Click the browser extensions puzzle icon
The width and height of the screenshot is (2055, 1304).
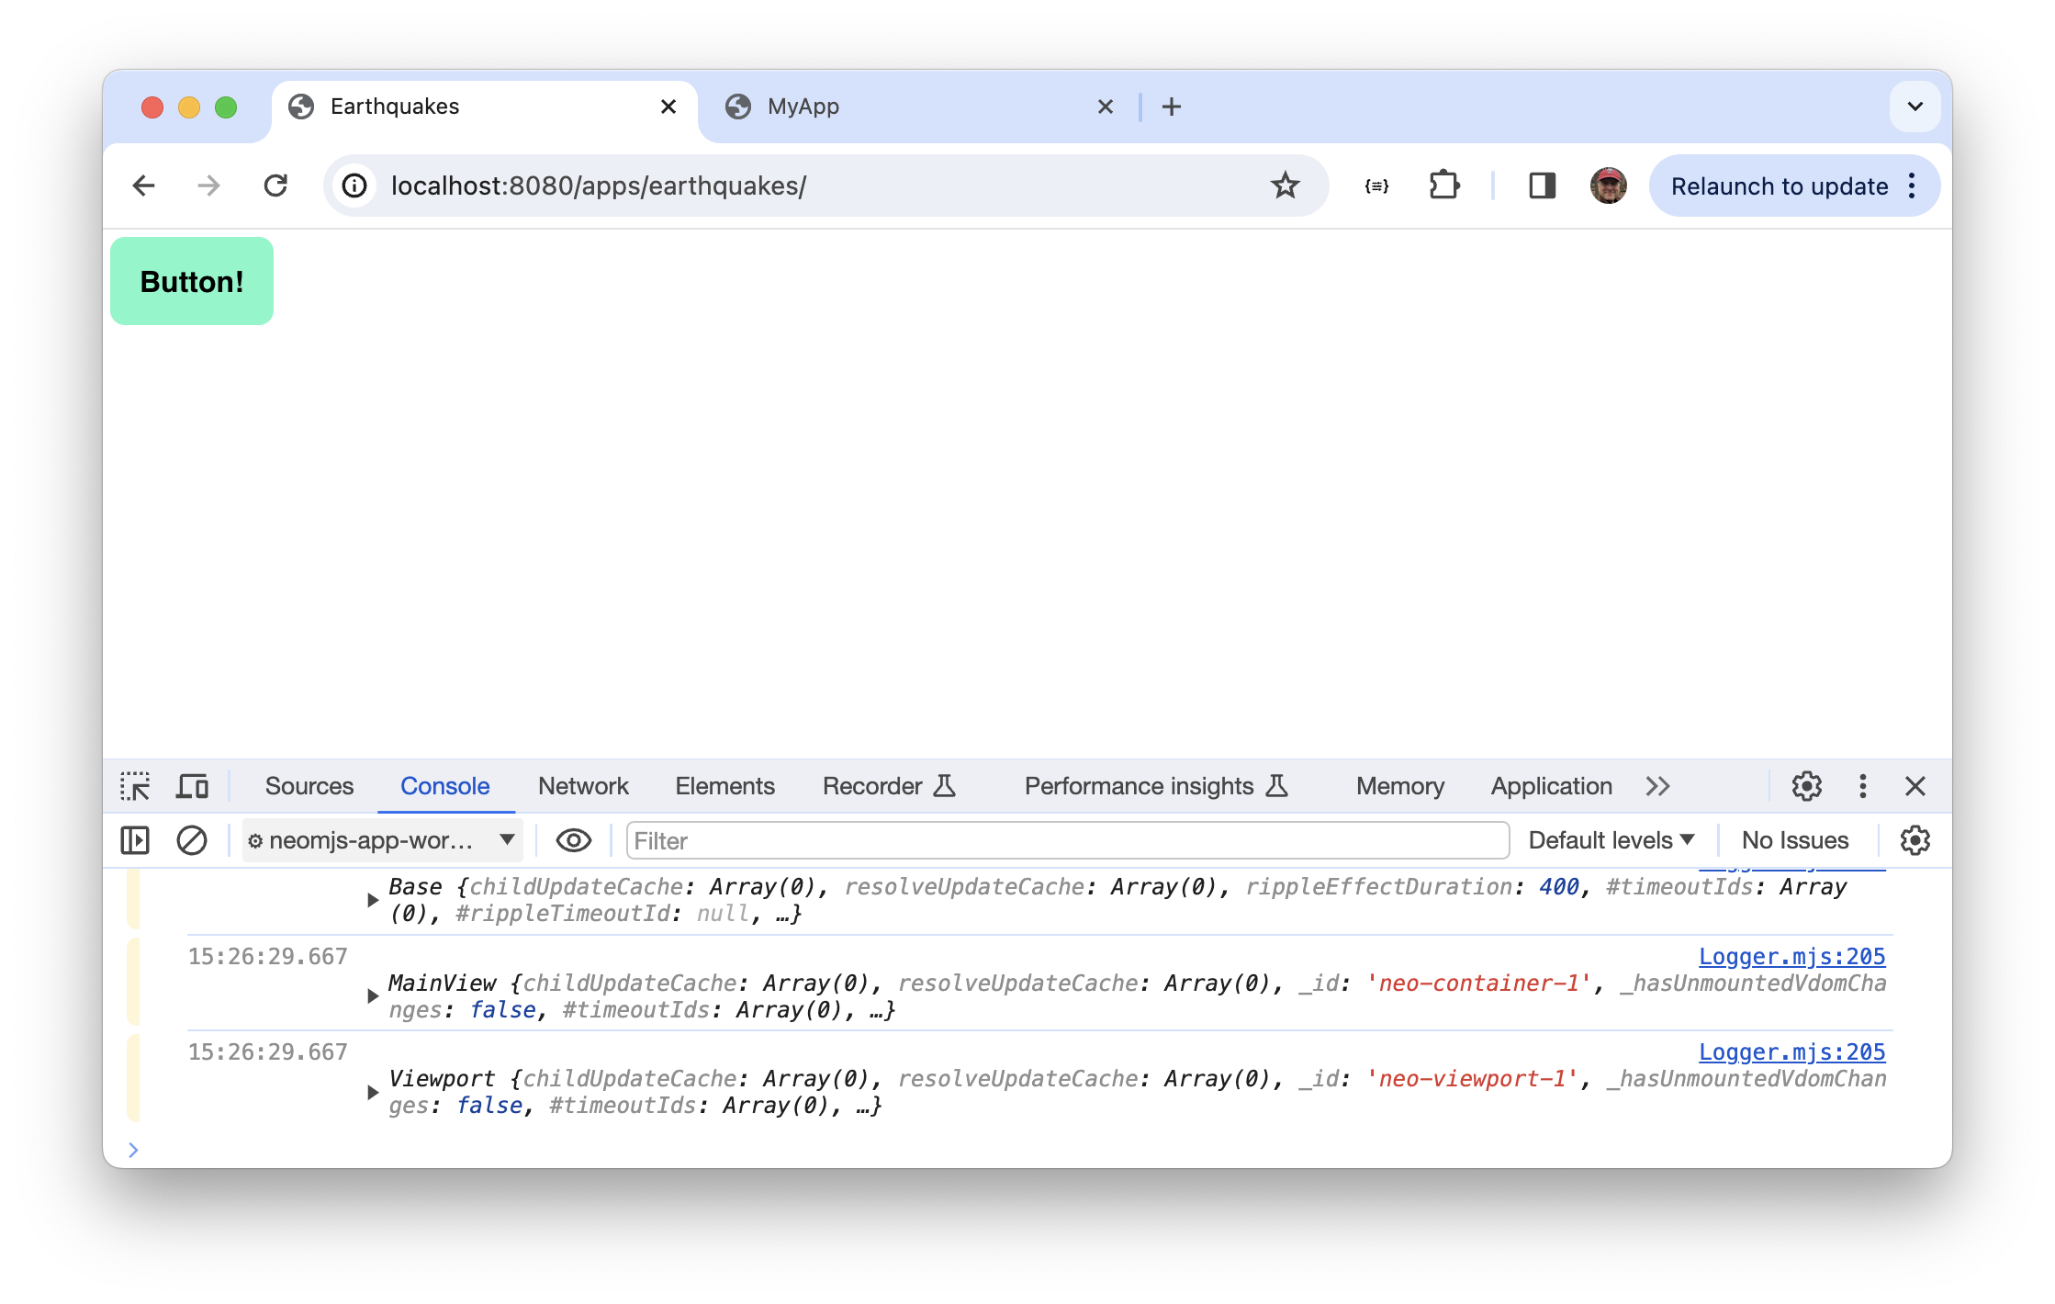[x=1443, y=185]
